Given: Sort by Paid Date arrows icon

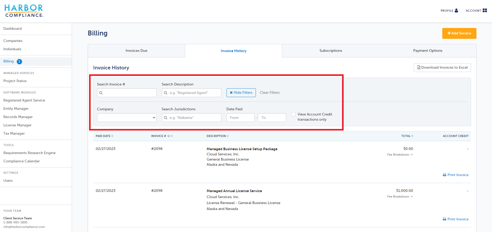Looking at the screenshot, I should pyautogui.click(x=112, y=136).
